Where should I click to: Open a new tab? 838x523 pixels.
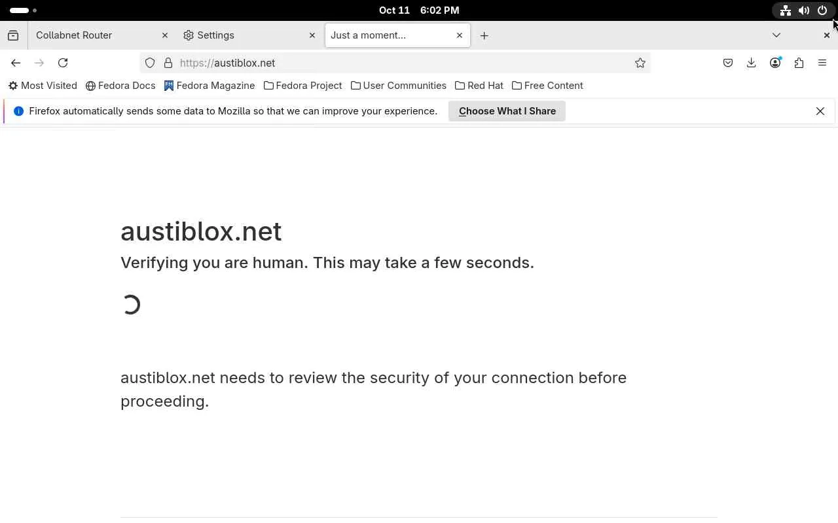click(x=484, y=35)
